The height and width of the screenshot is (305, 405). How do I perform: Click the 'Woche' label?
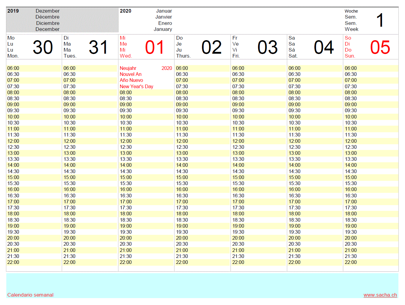pos(351,11)
